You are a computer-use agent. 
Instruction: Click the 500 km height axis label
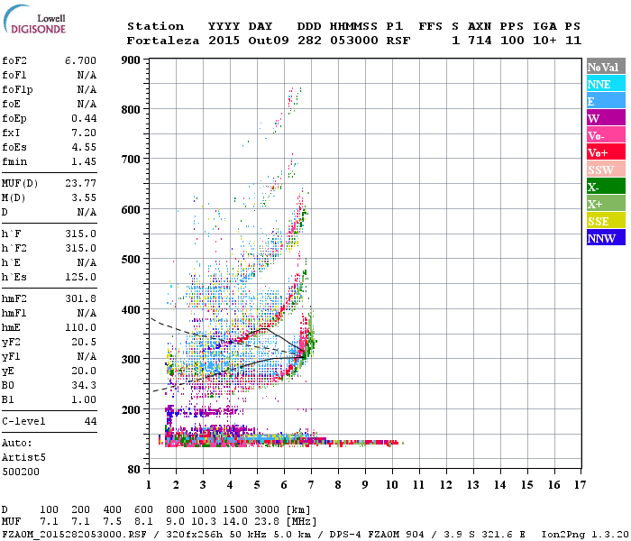(x=131, y=260)
